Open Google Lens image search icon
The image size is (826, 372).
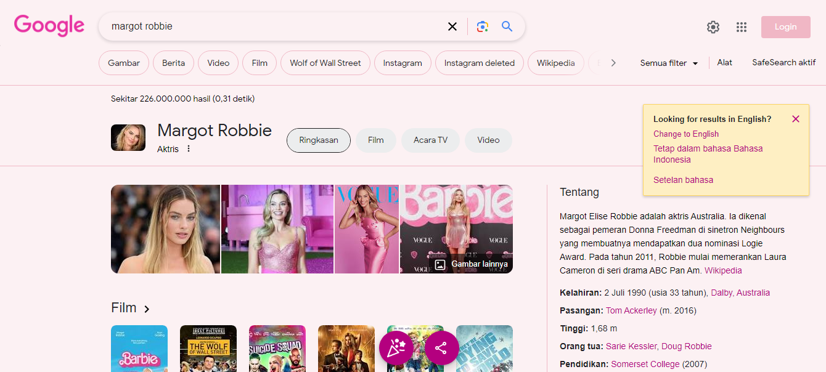(x=483, y=26)
